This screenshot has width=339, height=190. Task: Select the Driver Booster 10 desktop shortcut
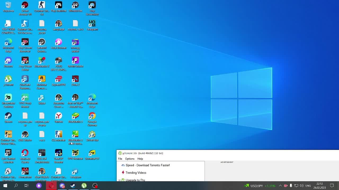pyautogui.click(x=25, y=8)
